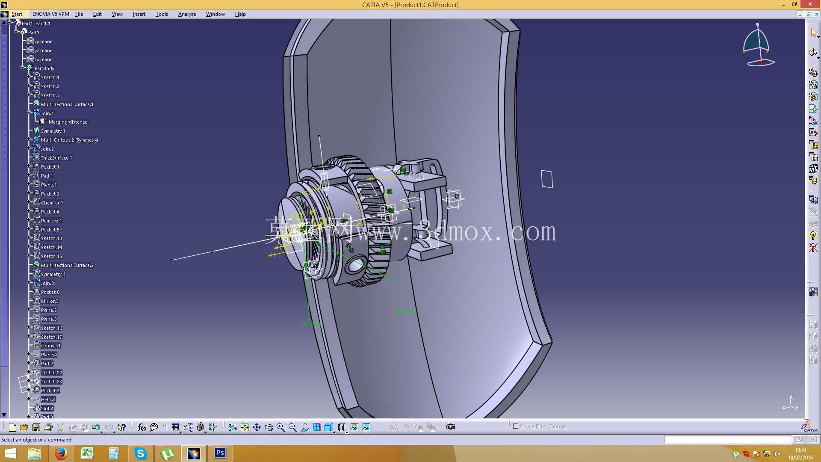Click the Existing Component gear icon
Screen dimensions: 821x462
click(813, 73)
